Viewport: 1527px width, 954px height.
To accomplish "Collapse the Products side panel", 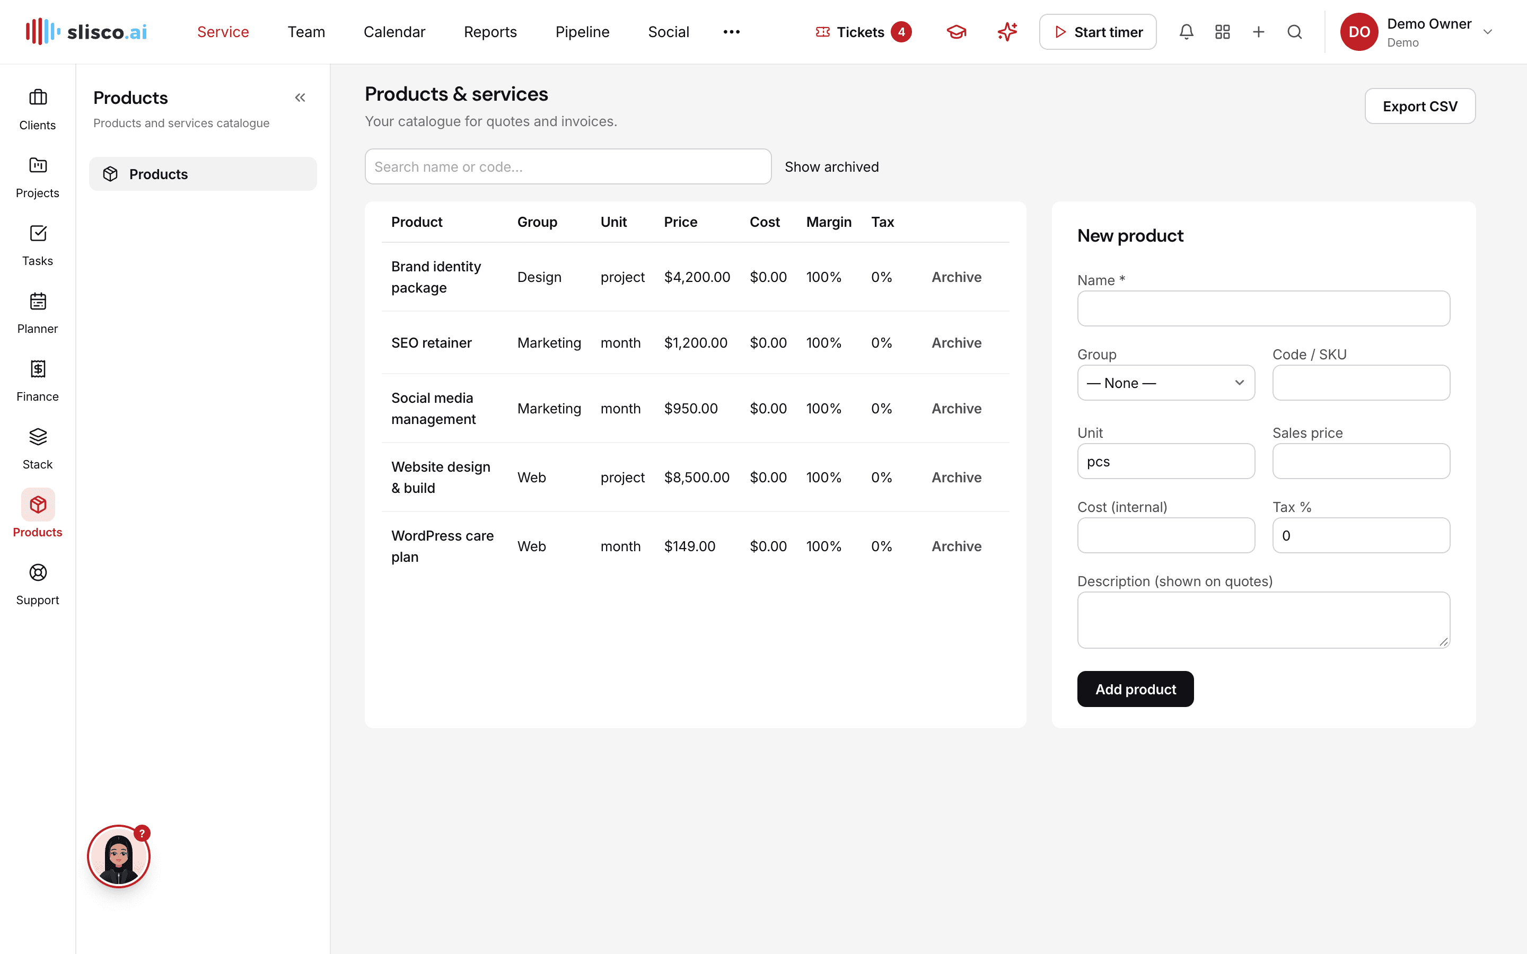I will coord(300,98).
